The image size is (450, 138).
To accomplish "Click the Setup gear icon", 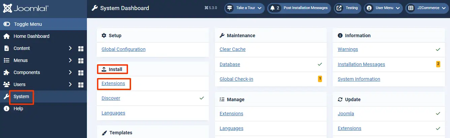I will coord(104,36).
